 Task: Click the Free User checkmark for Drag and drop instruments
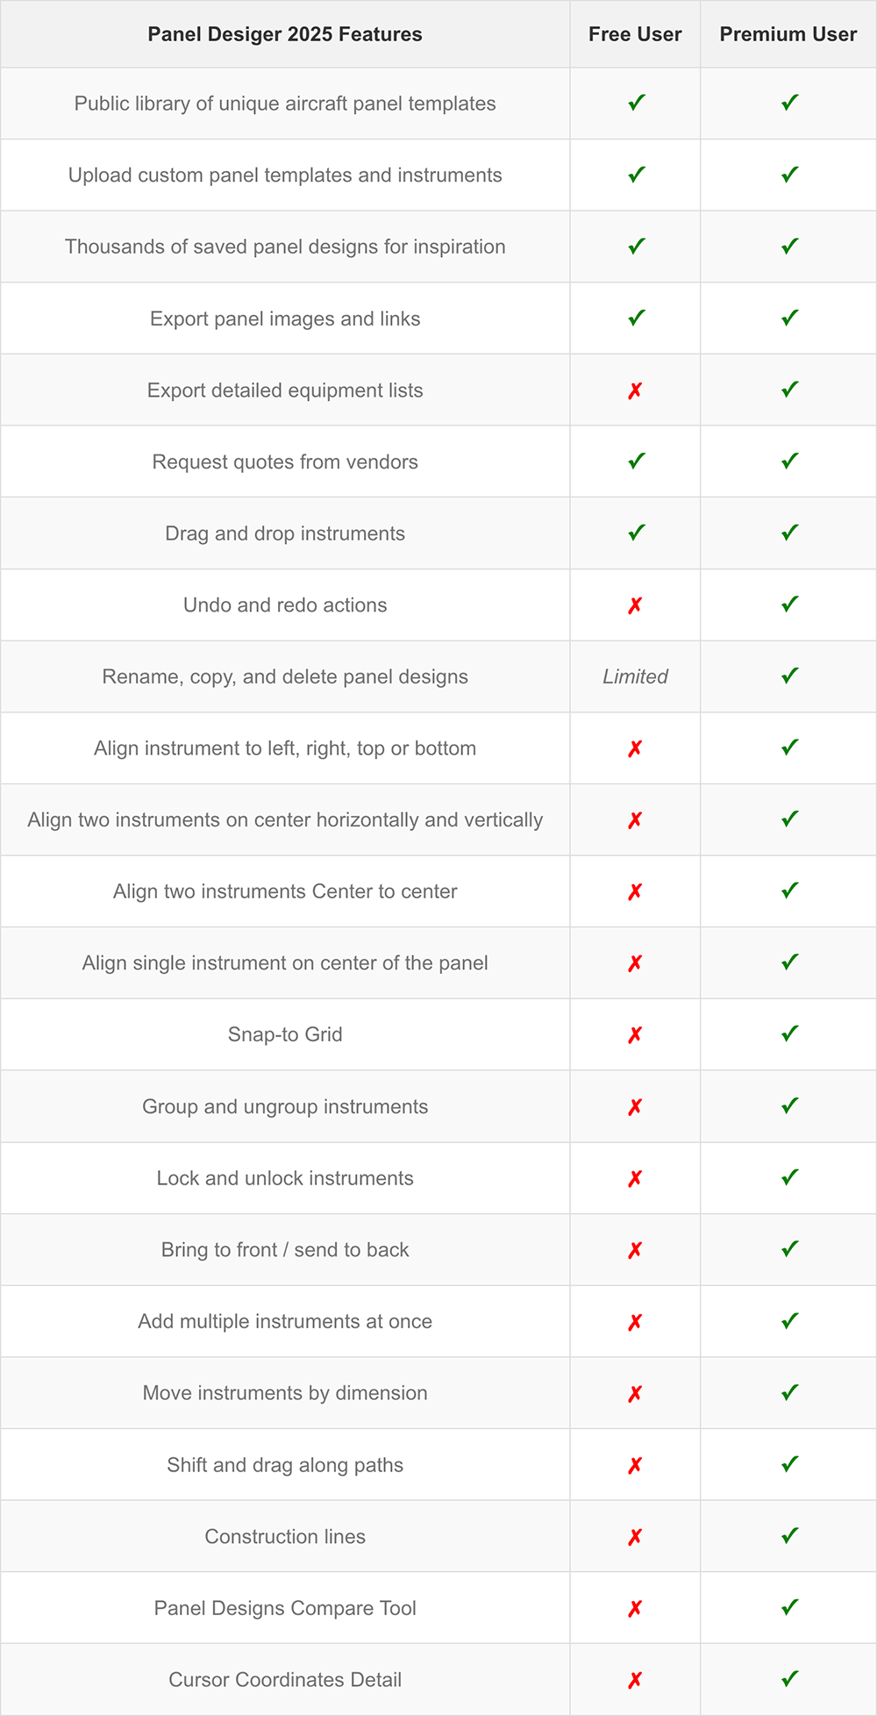(636, 533)
